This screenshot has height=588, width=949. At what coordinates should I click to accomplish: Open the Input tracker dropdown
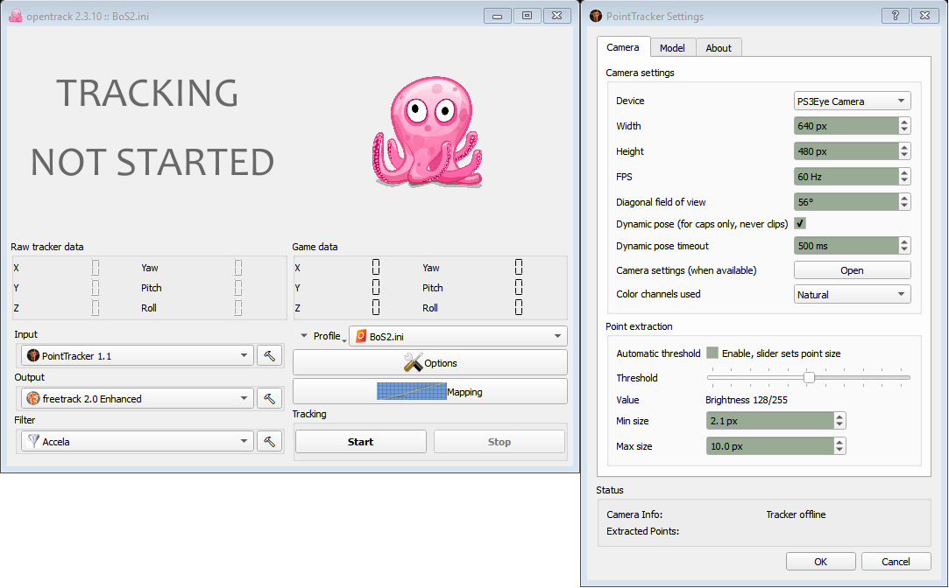point(138,356)
